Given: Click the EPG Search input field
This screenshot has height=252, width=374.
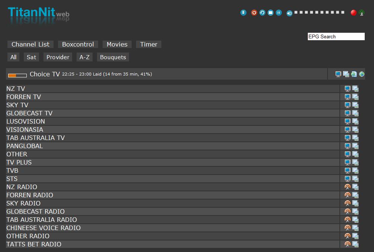Looking at the screenshot, I should click(336, 36).
